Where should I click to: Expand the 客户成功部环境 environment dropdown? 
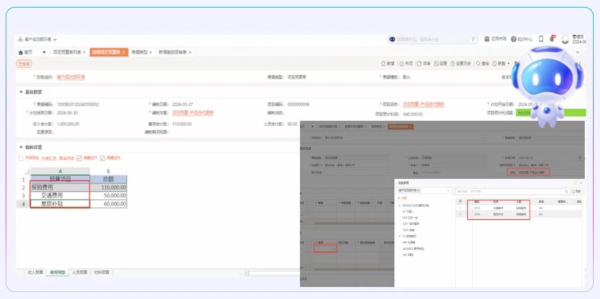pos(39,39)
